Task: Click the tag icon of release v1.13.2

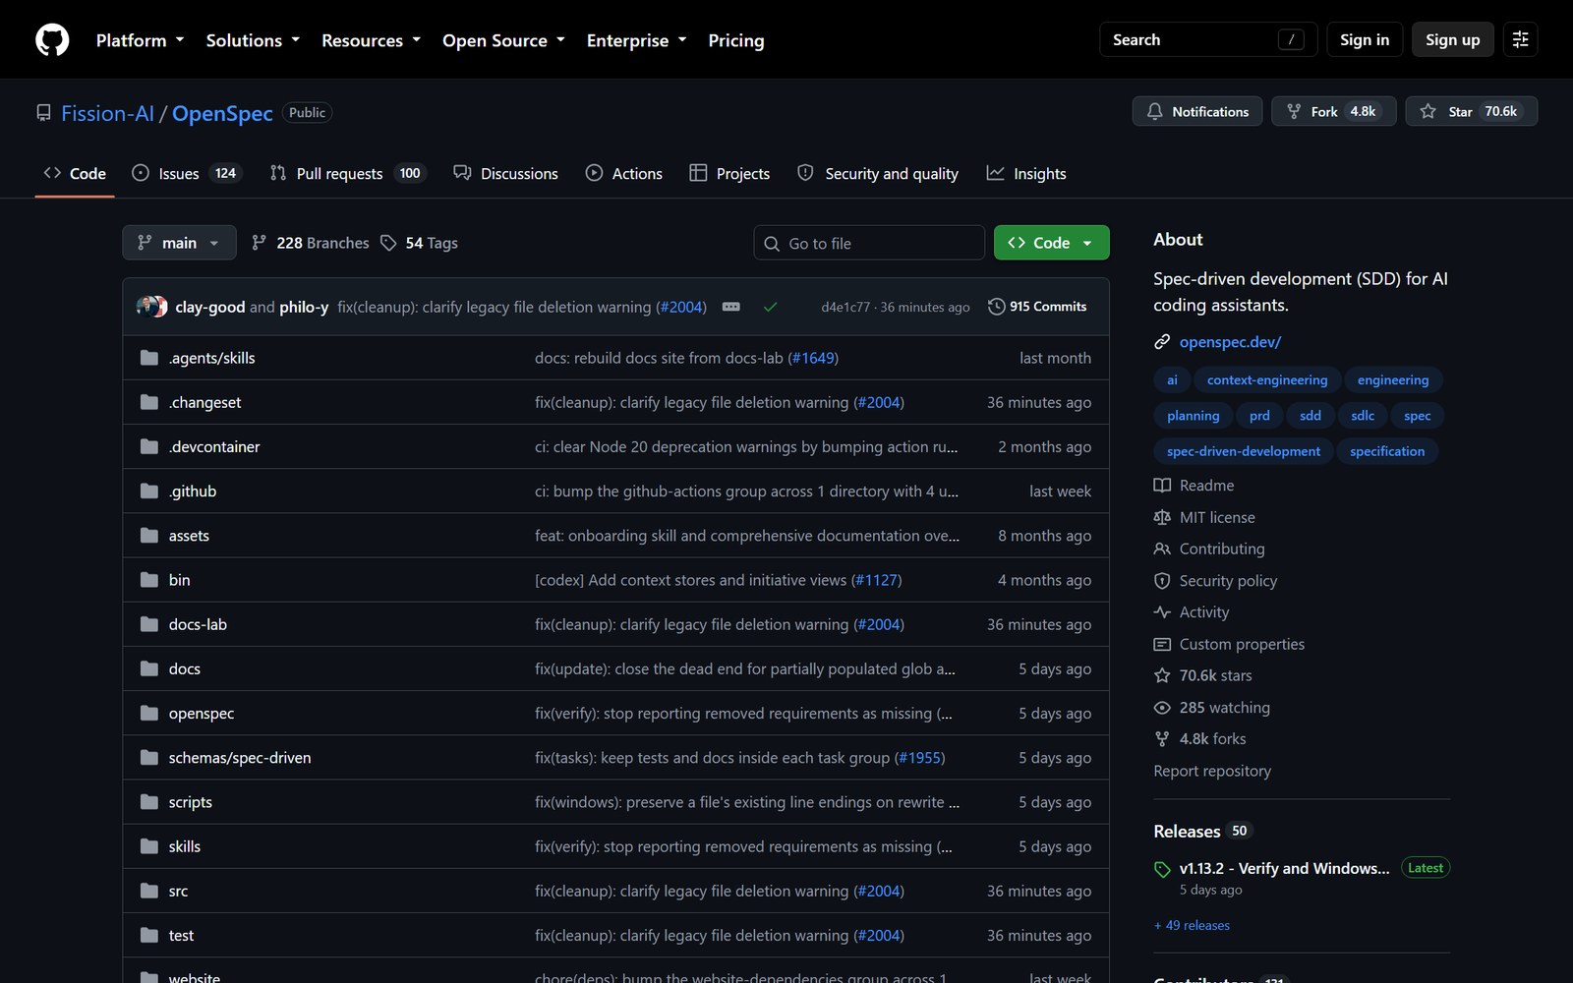Action: pyautogui.click(x=1162, y=869)
